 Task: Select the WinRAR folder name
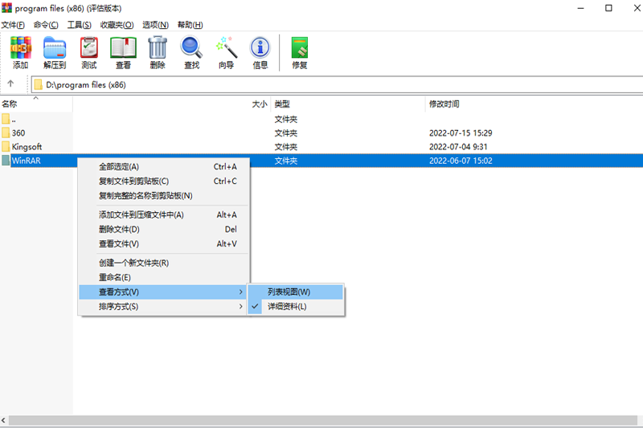(27, 161)
